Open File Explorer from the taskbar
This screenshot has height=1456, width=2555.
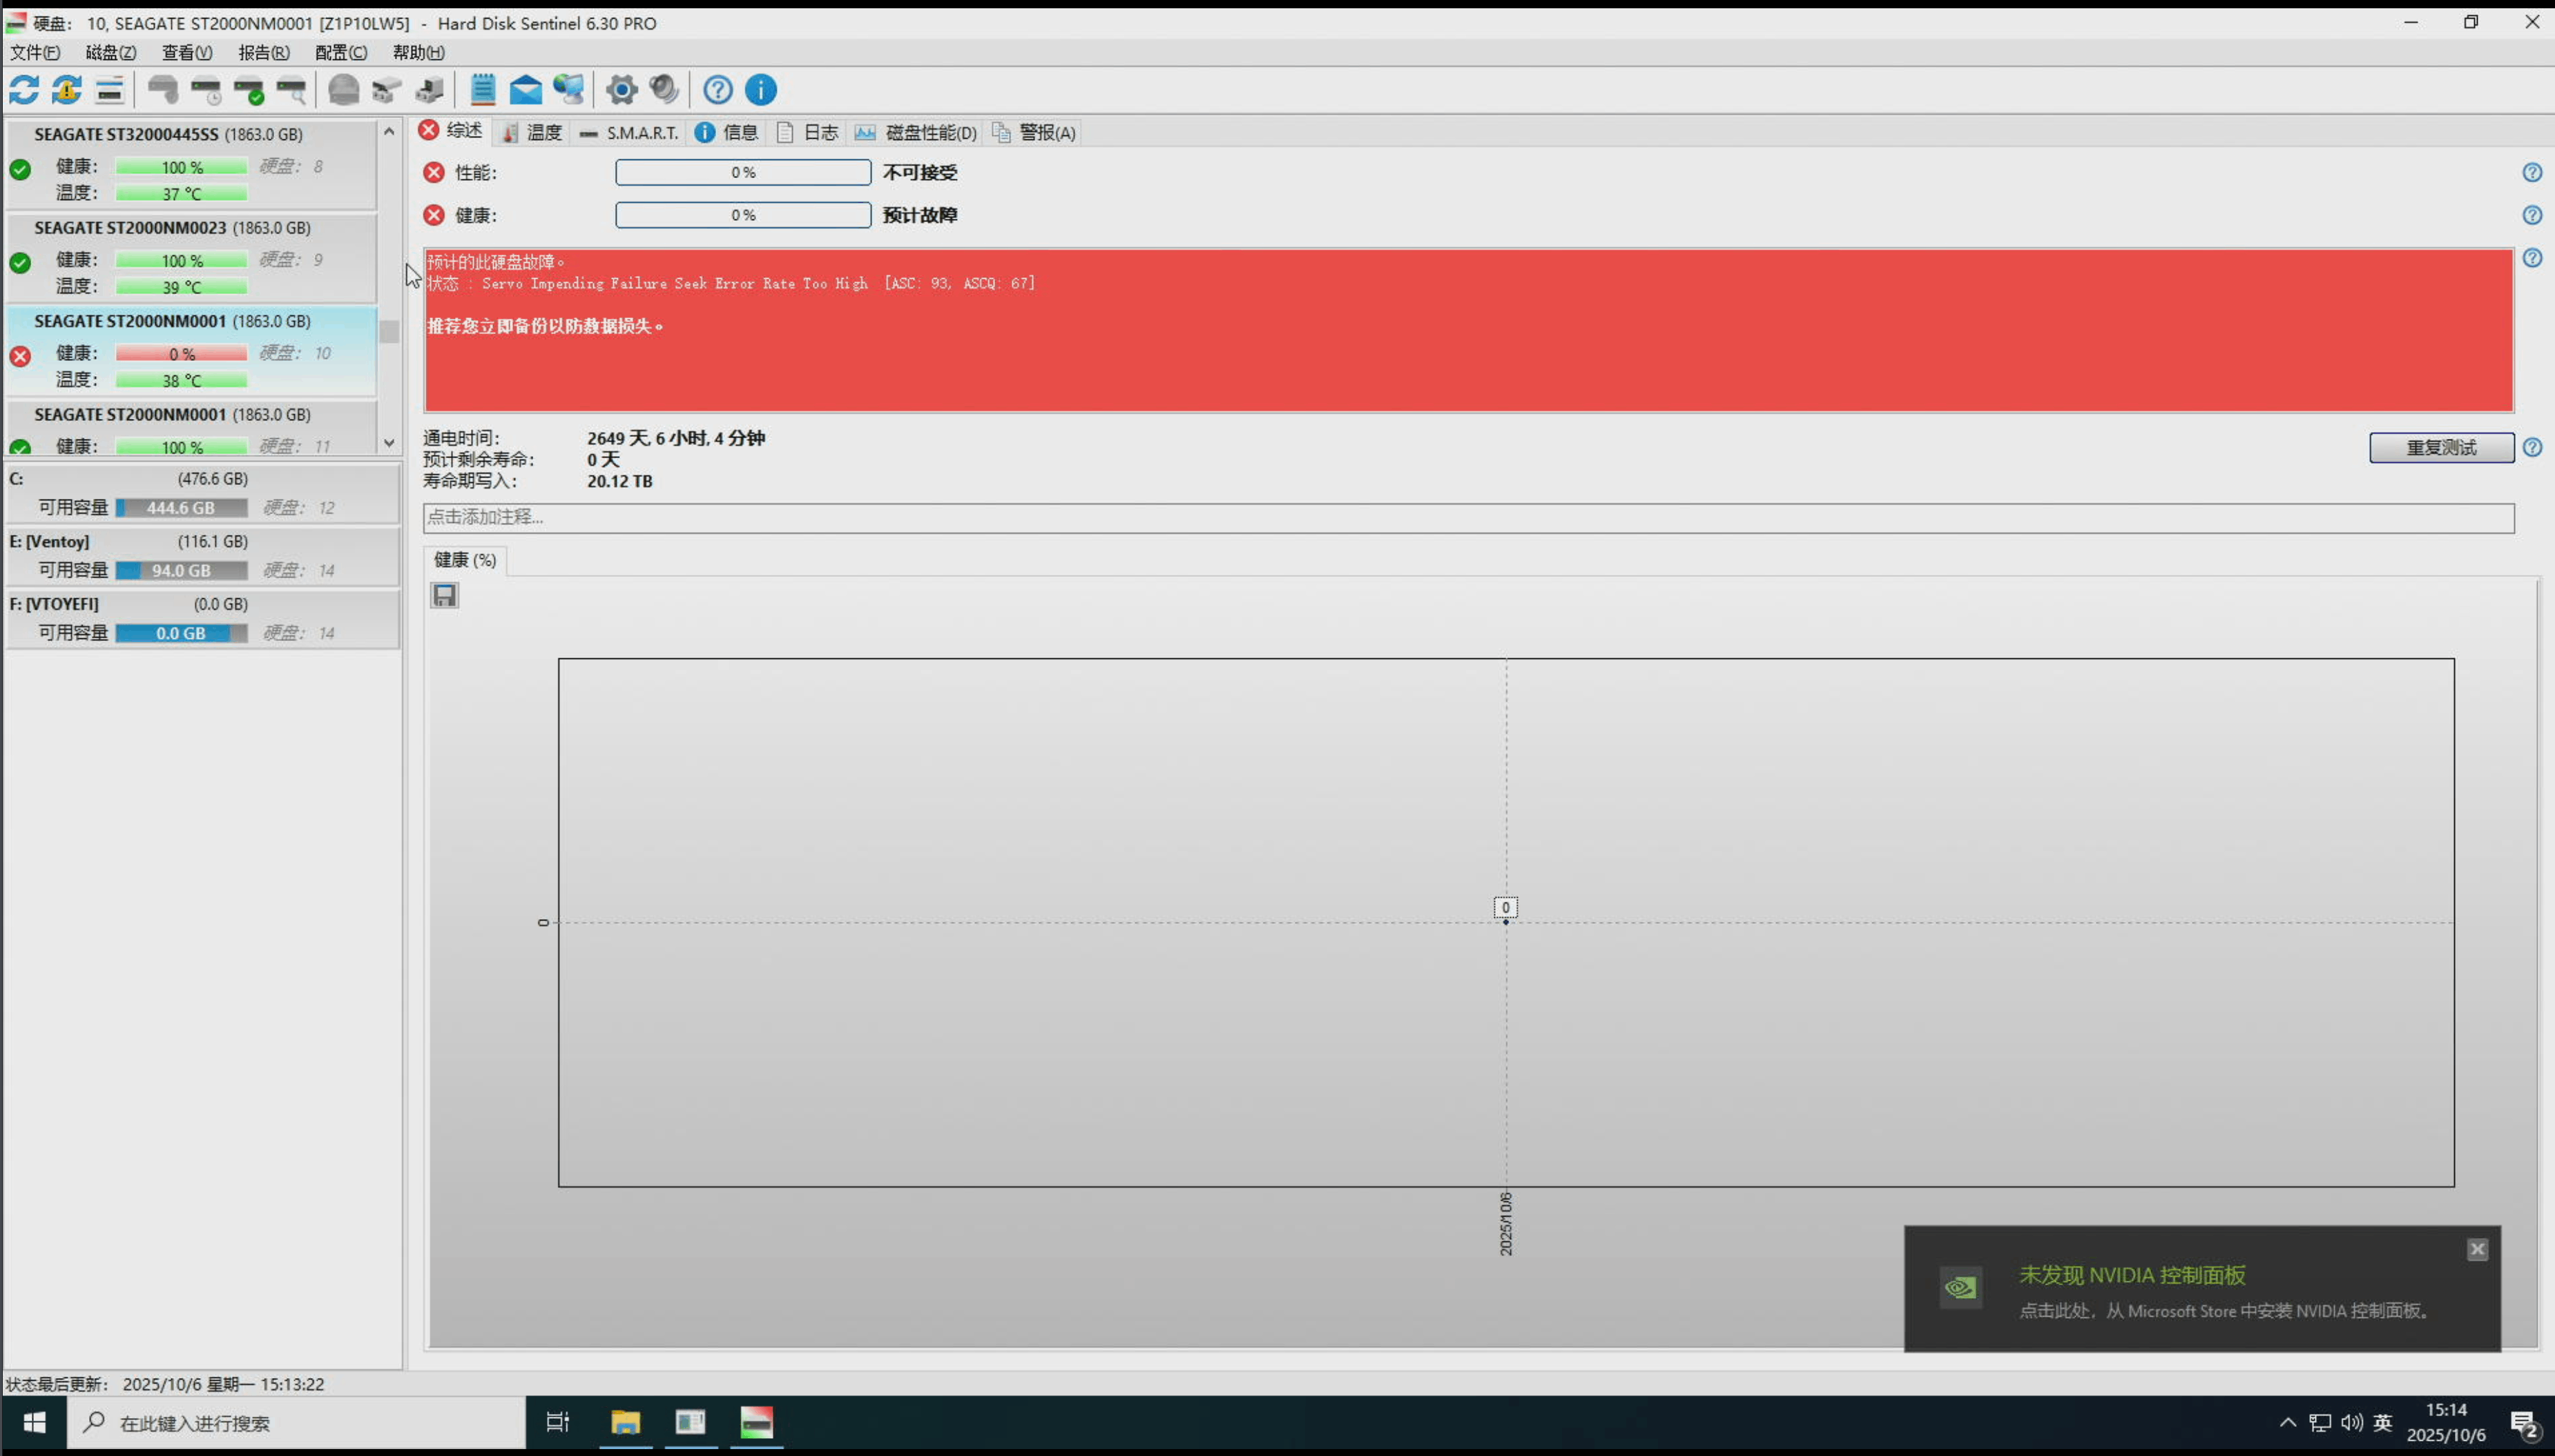625,1422
